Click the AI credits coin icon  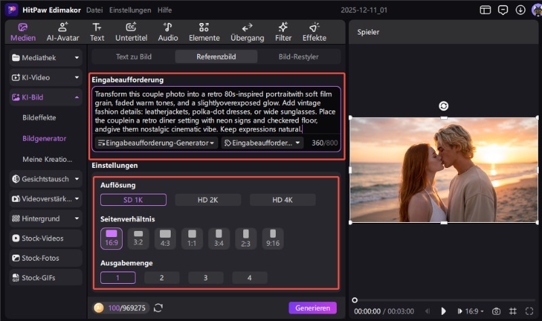[x=99, y=307]
